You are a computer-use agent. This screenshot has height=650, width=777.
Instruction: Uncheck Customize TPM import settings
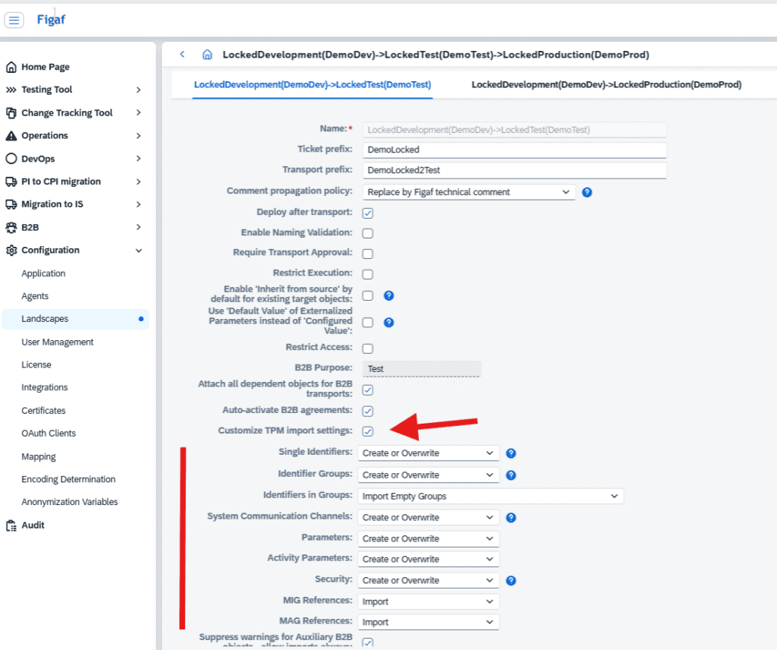[368, 431]
